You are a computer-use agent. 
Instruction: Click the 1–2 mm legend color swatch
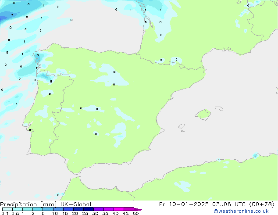[x=28, y=209]
